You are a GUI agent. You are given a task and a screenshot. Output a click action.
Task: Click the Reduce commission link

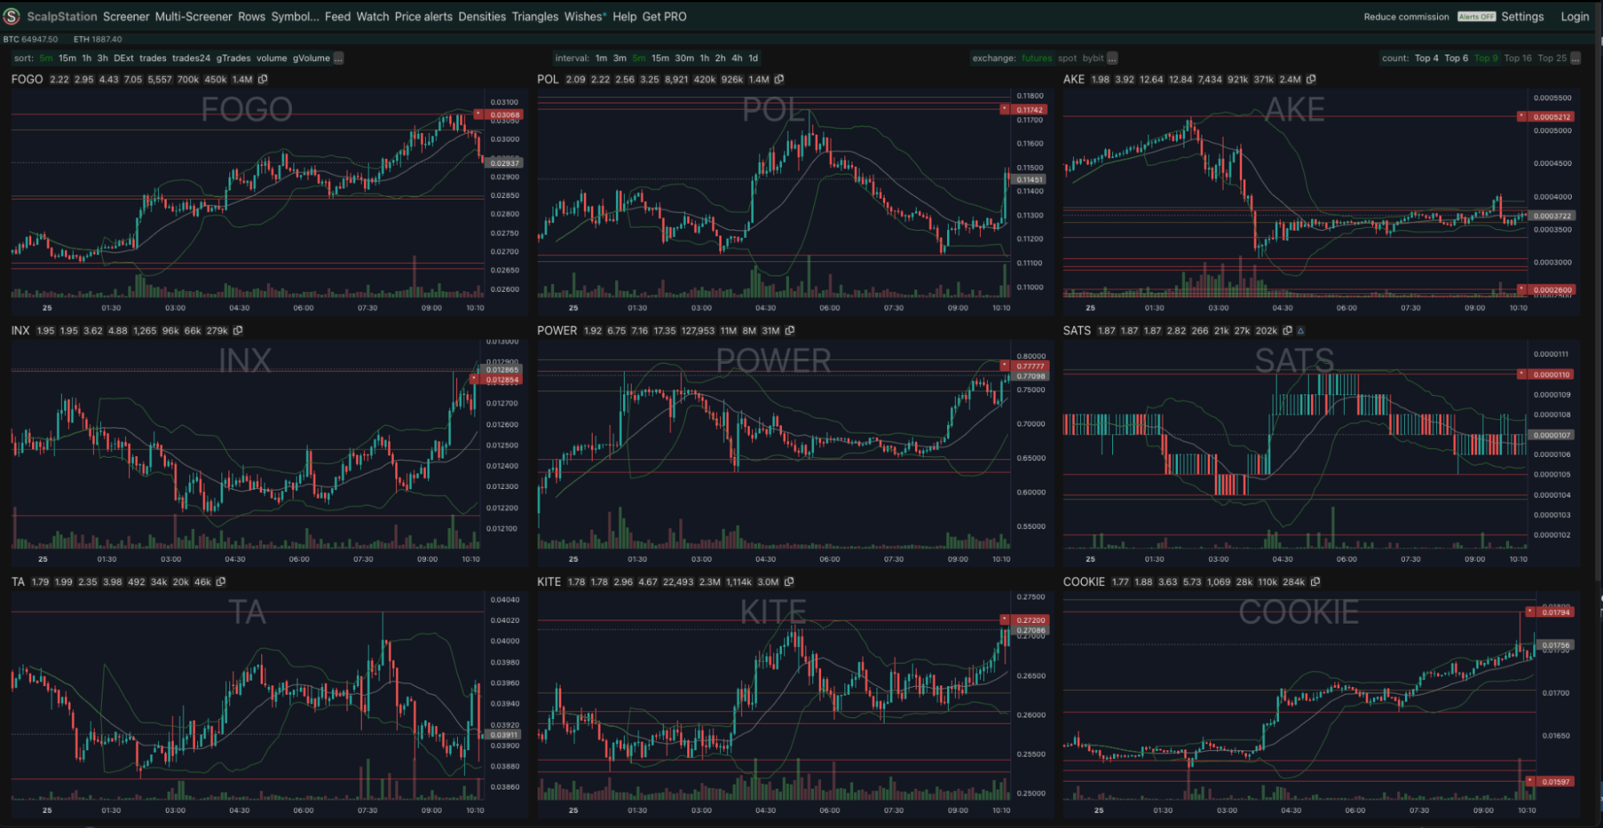(1406, 17)
